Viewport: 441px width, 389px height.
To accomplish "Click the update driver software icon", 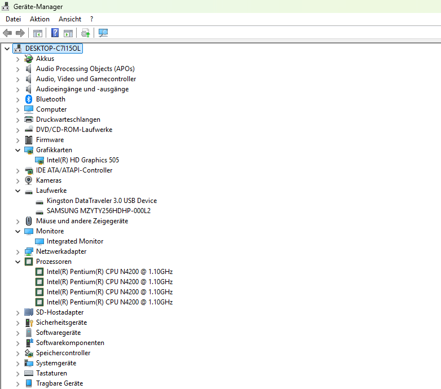I will tap(86, 33).
